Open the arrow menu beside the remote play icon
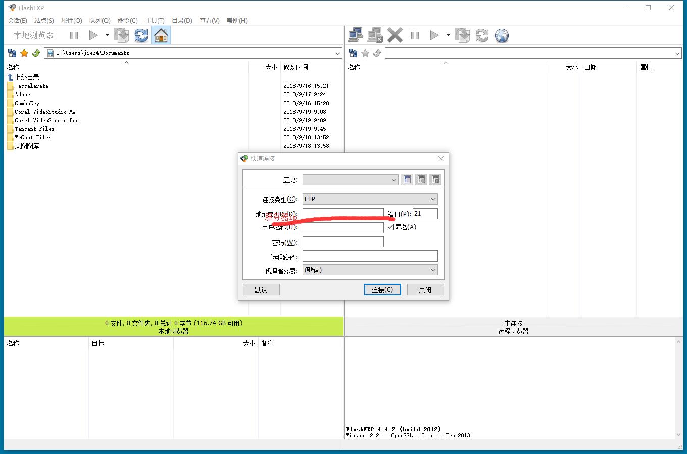This screenshot has width=687, height=454. 448,35
